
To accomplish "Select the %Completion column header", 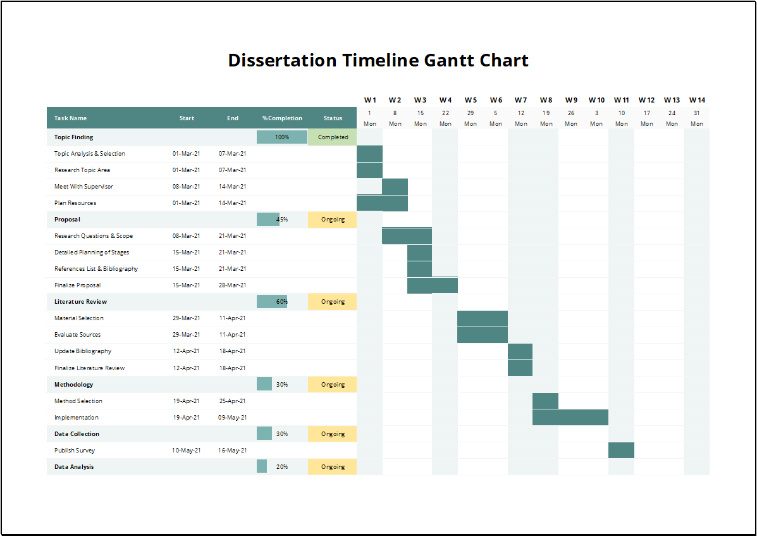I will pos(282,118).
